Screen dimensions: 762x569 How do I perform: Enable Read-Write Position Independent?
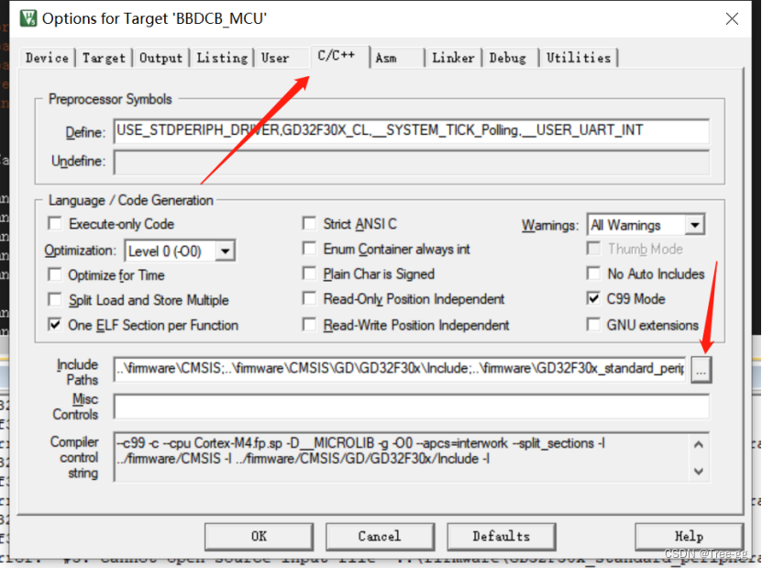(x=310, y=323)
